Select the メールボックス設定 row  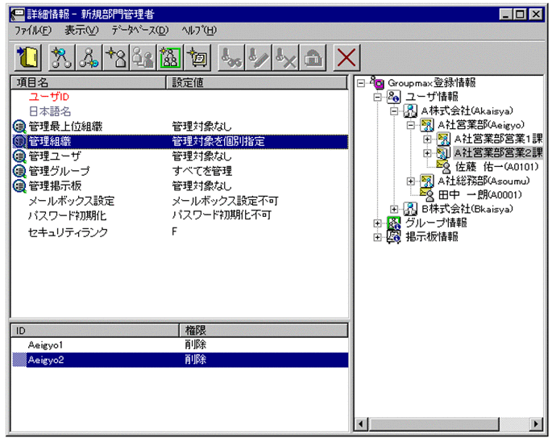[x=180, y=201]
